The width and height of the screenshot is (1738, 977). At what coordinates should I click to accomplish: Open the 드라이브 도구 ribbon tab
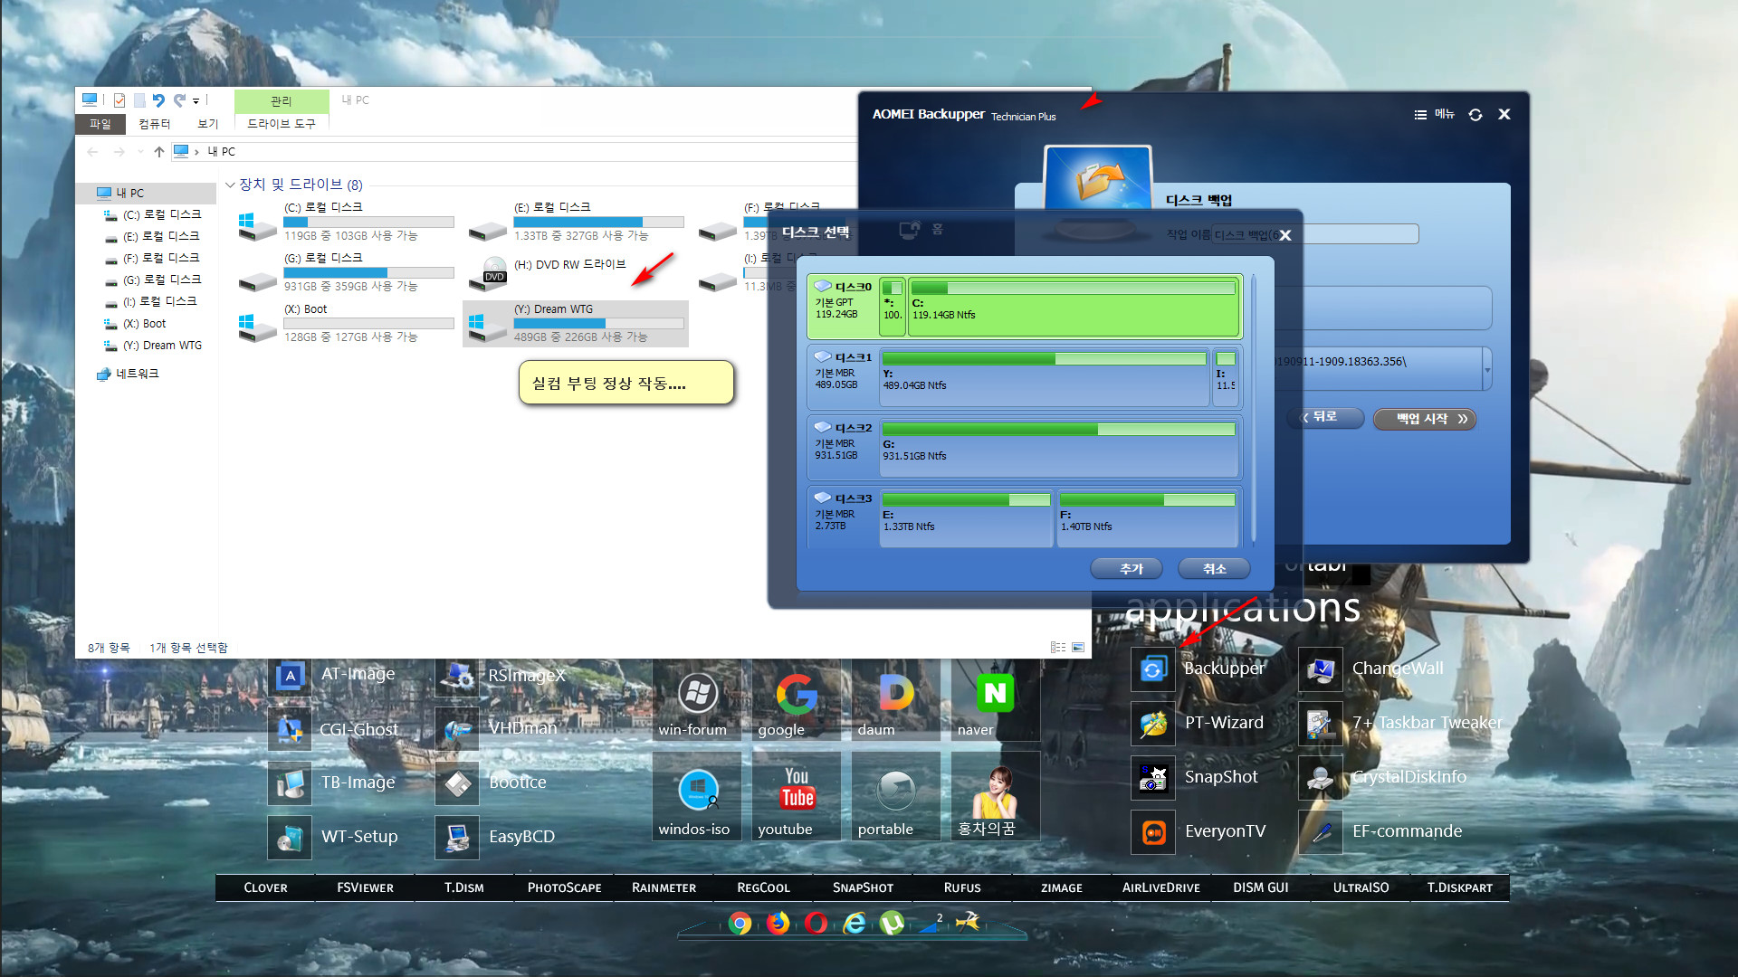(282, 124)
